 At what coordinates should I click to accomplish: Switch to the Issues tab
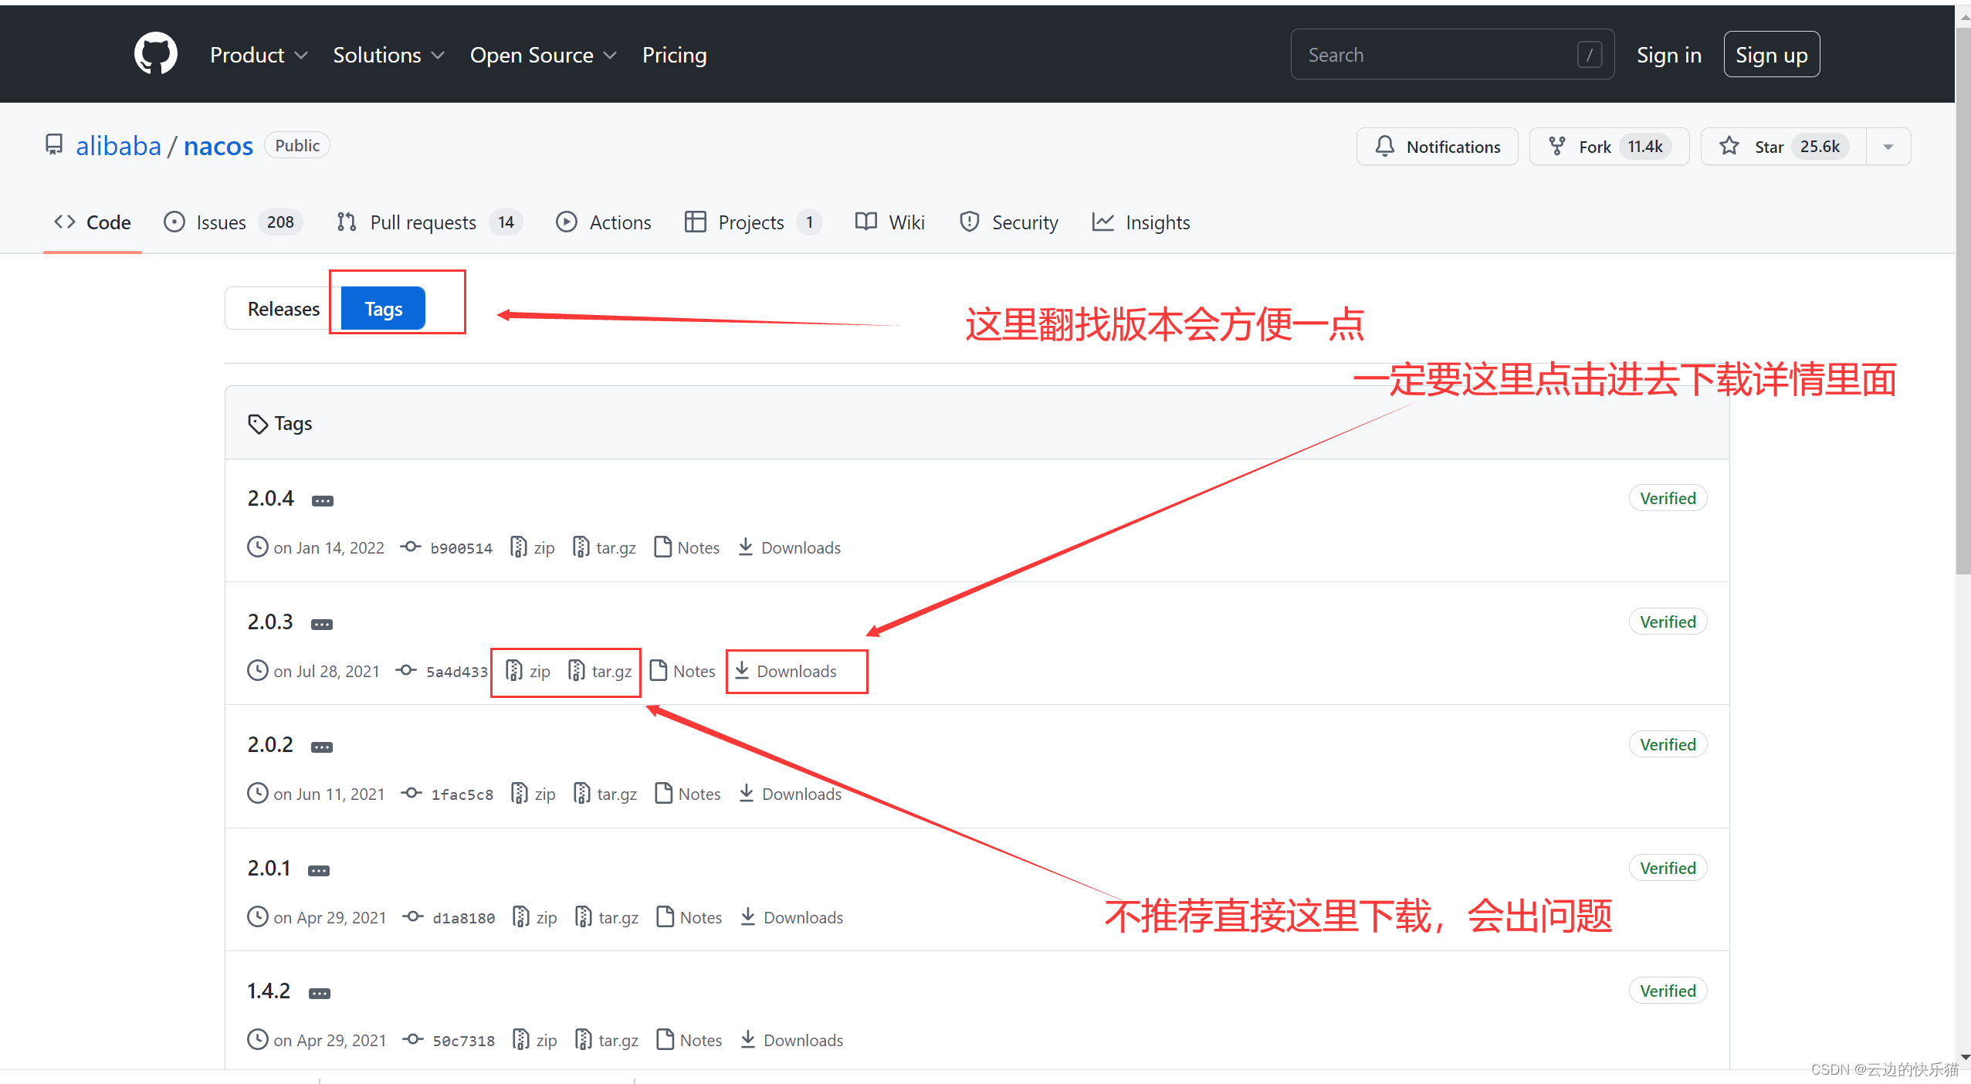point(232,222)
